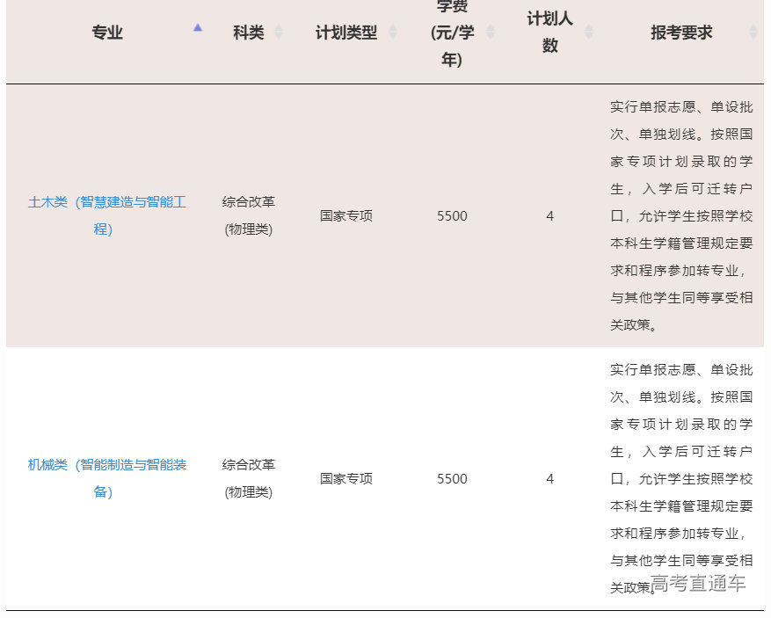Click 综合改革 (物理类) cell in 机械类 row
This screenshot has width=771, height=618.
(248, 478)
